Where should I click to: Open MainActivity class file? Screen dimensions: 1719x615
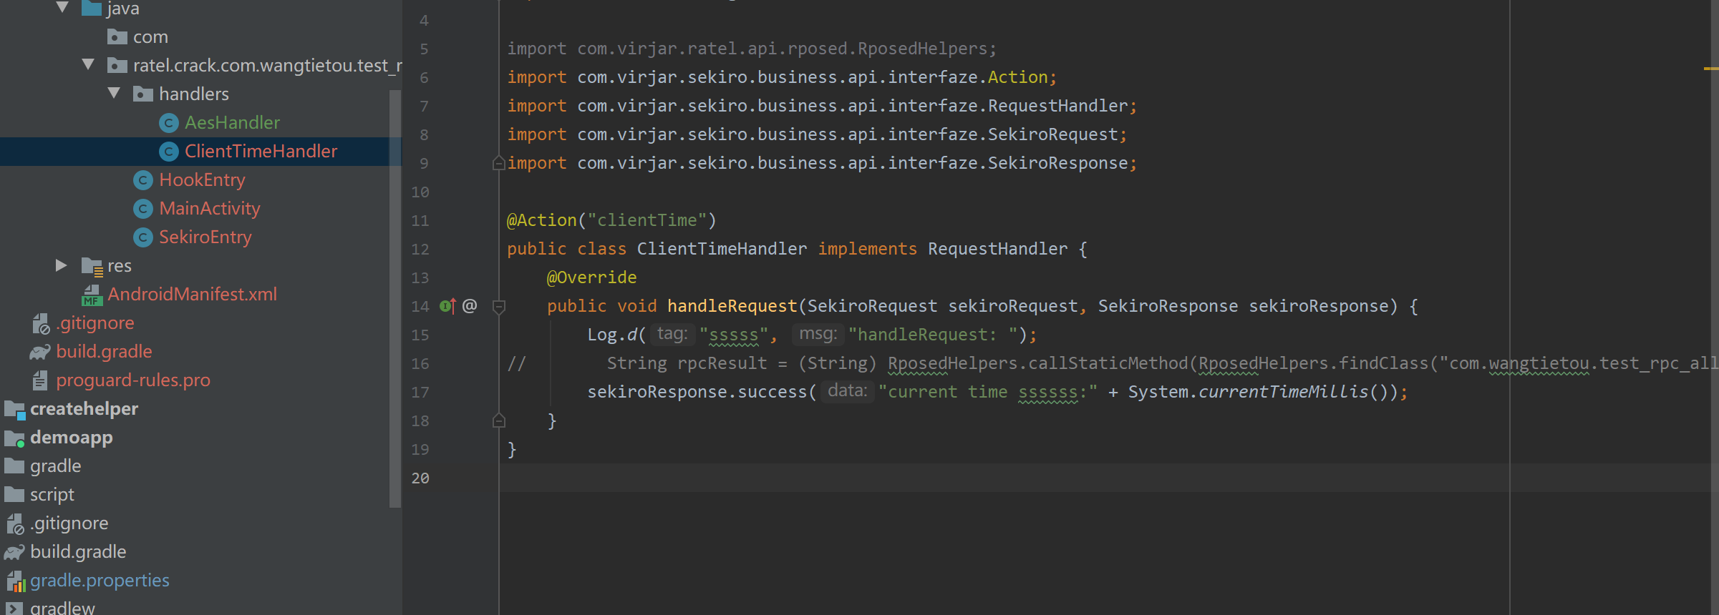point(210,208)
